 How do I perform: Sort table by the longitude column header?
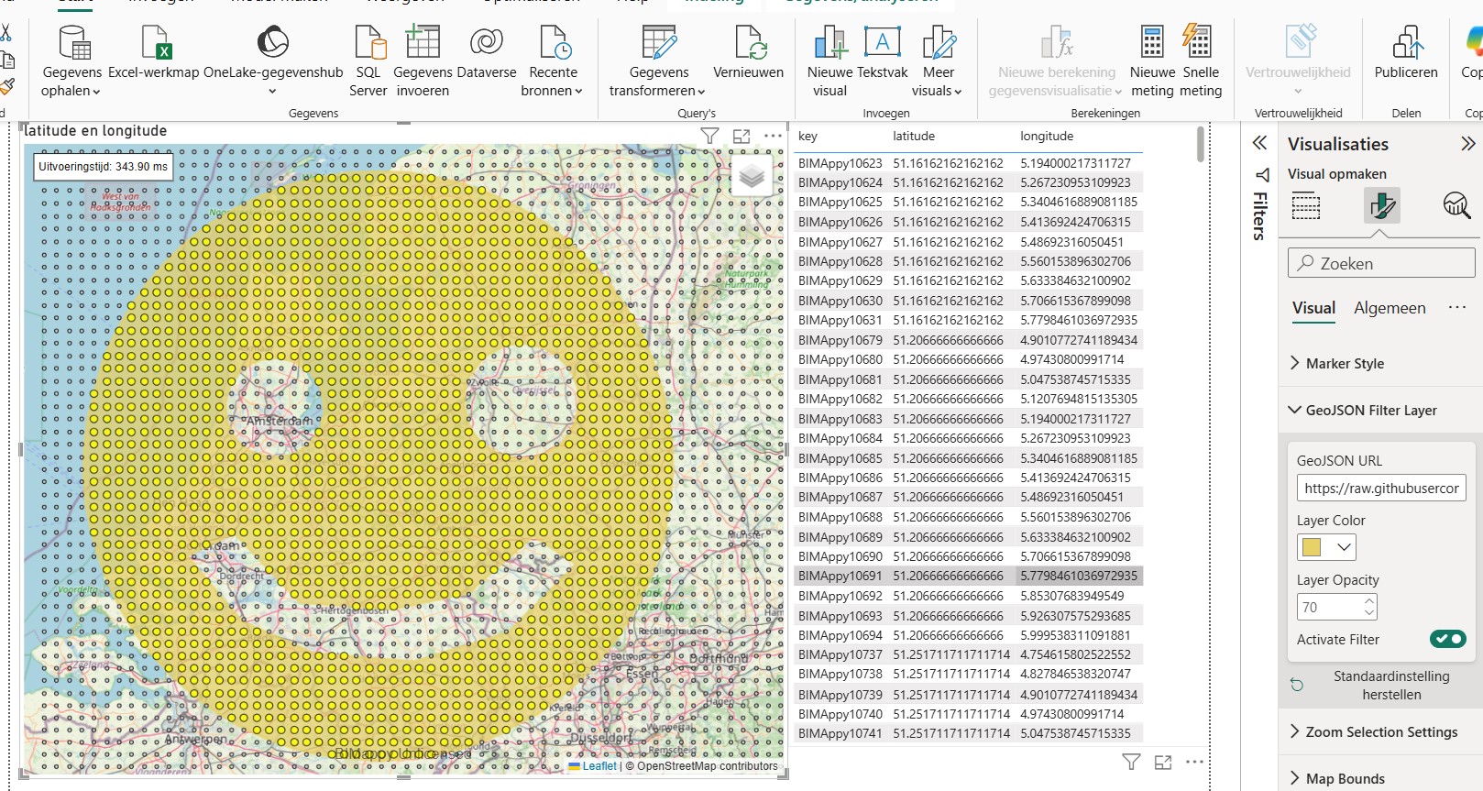click(x=1047, y=136)
